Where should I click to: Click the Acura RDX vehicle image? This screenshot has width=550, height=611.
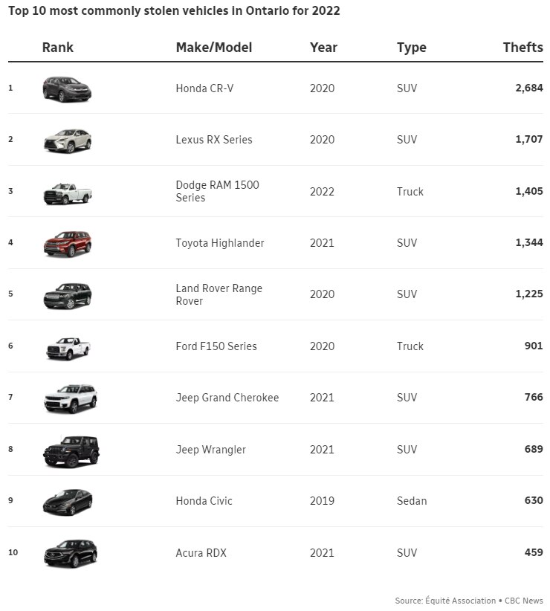pyautogui.click(x=70, y=553)
